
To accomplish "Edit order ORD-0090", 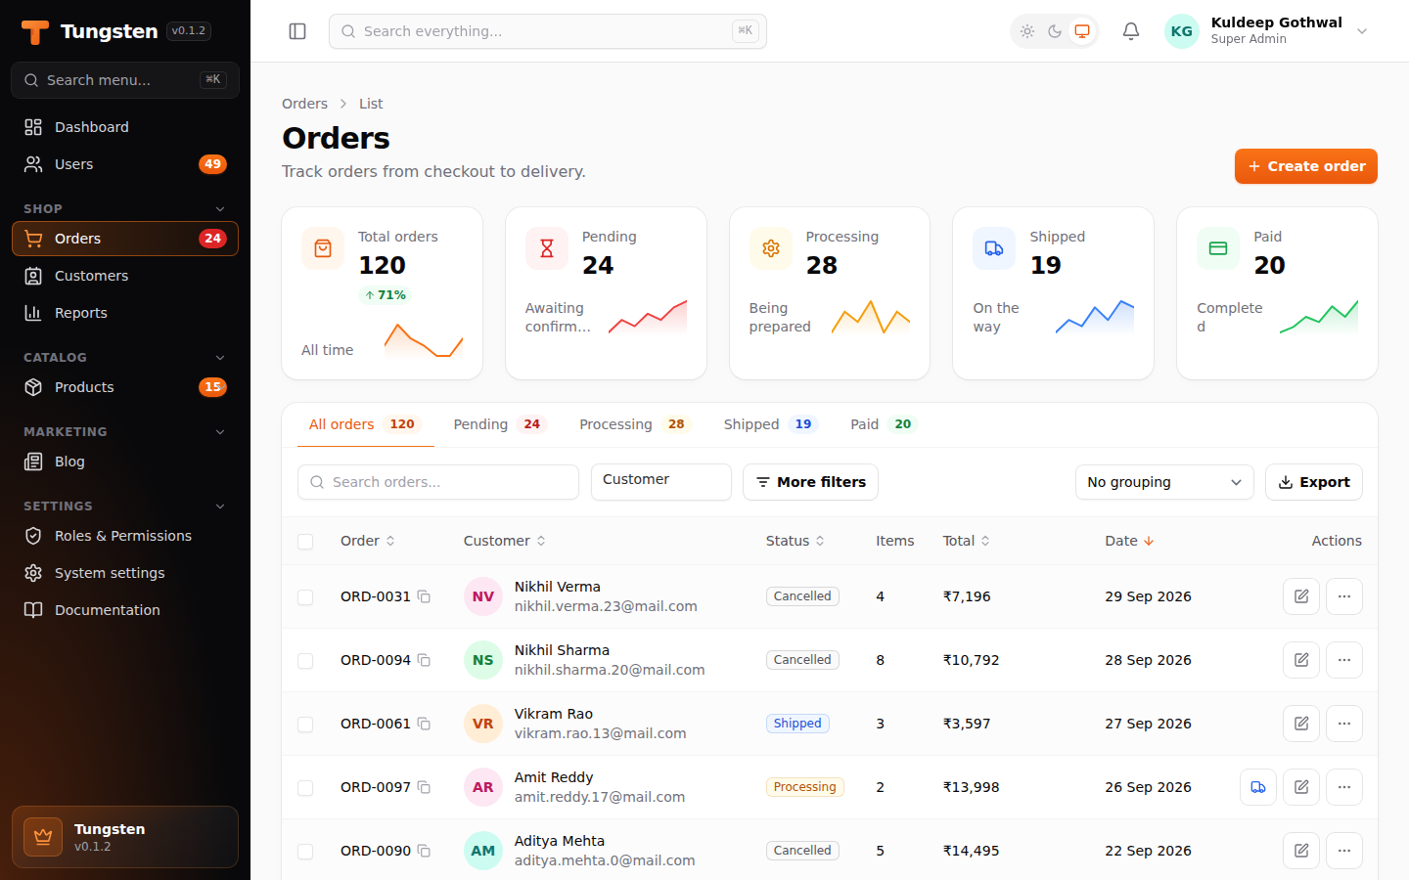I will (1301, 851).
